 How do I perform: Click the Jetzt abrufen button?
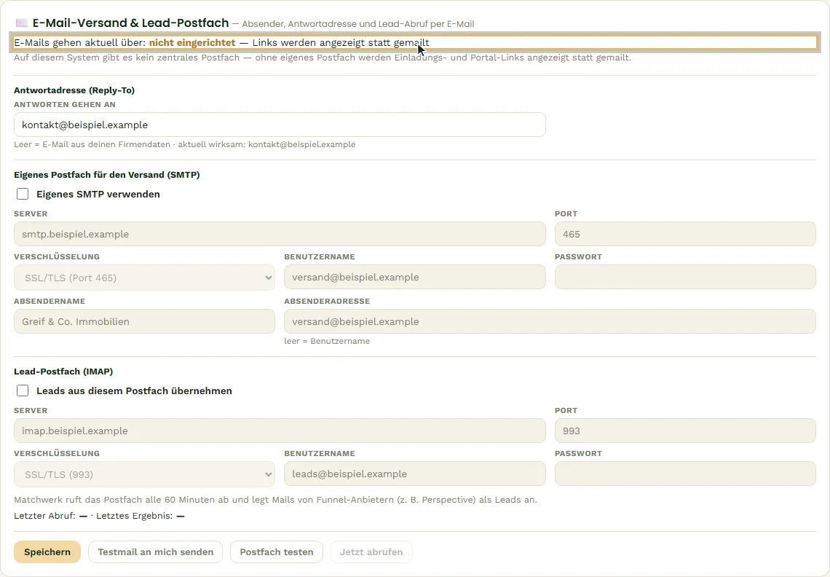[371, 552]
